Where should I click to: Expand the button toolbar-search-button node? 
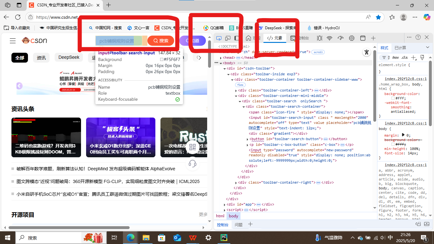pos(248,139)
